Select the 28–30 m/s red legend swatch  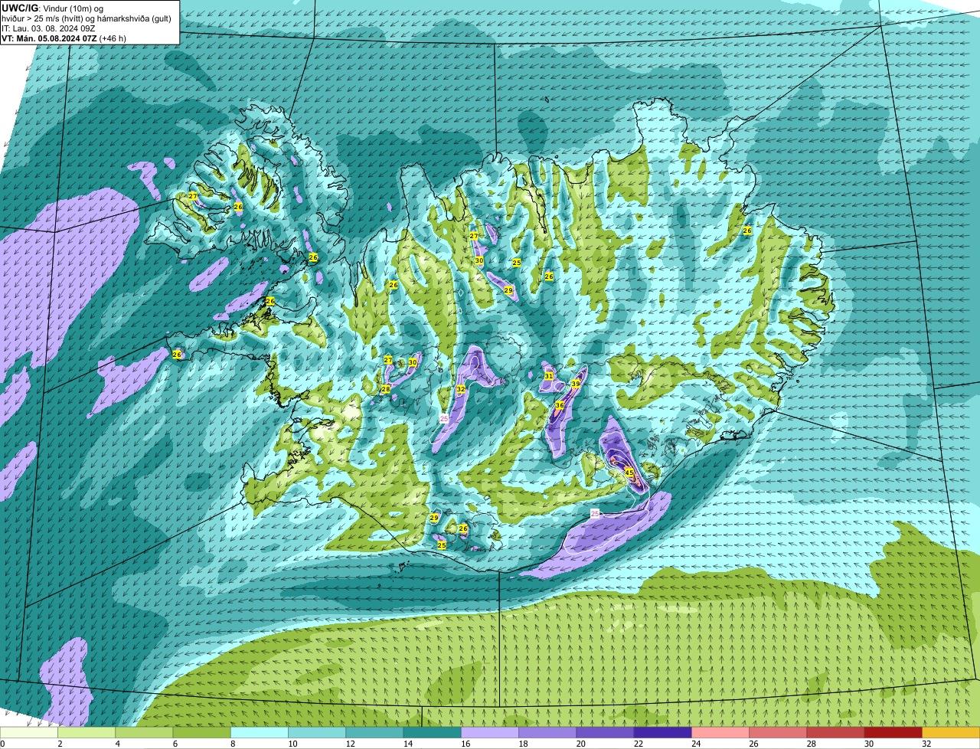835,733
